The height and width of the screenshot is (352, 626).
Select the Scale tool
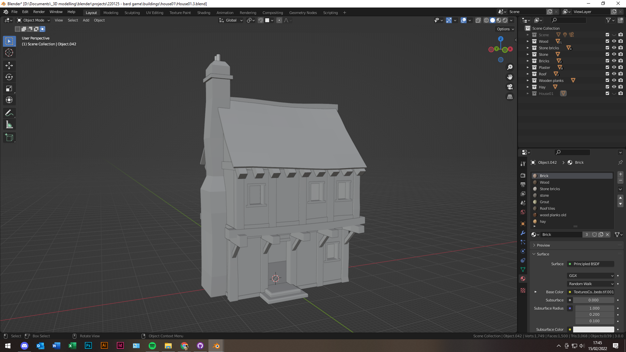coord(9,89)
